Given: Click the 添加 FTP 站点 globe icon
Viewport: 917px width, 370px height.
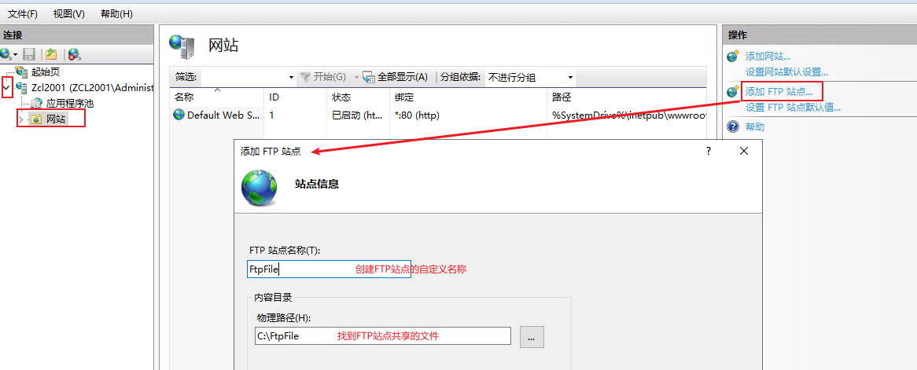Looking at the screenshot, I should click(x=733, y=92).
